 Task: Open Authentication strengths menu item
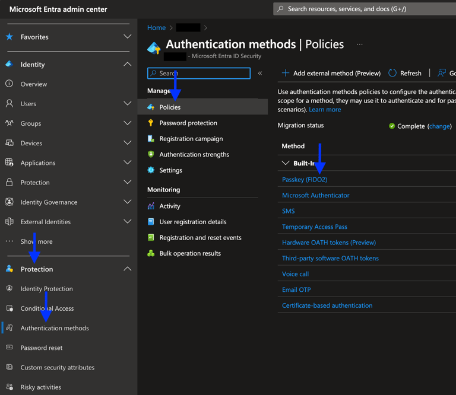tap(194, 155)
